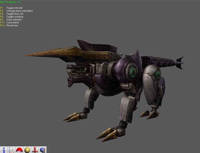Click the blue sphere blend icon
The height and width of the screenshot is (153, 200).
pos(43,150)
